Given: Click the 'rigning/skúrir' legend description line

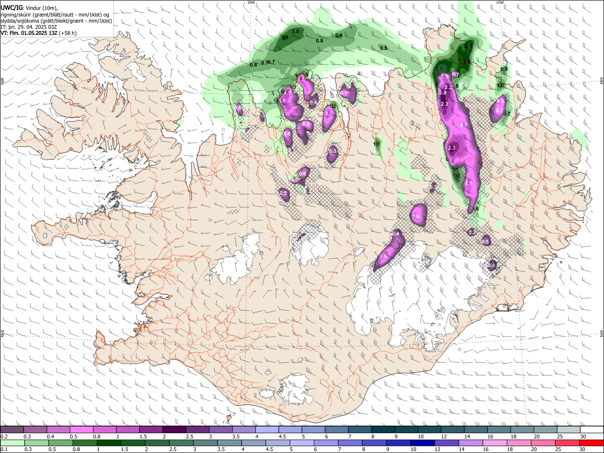Looking at the screenshot, I should tap(55, 14).
